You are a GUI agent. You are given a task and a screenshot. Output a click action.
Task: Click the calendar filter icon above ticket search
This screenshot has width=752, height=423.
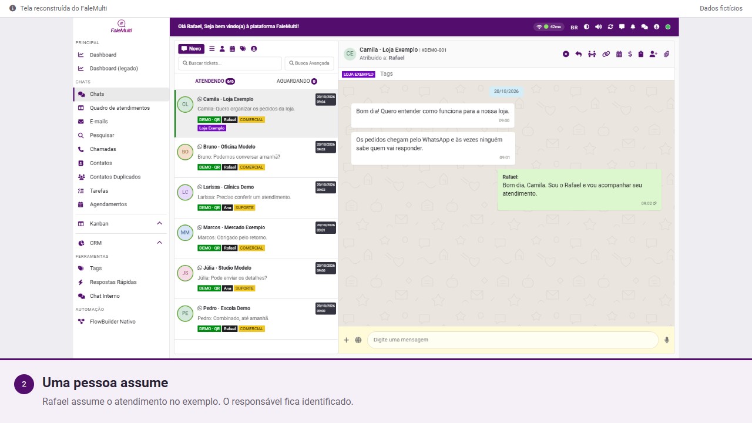click(x=232, y=49)
